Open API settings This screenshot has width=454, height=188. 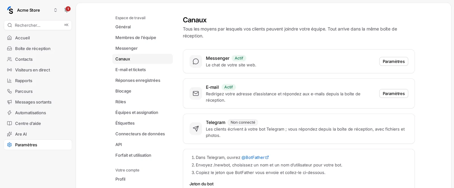coord(142,144)
